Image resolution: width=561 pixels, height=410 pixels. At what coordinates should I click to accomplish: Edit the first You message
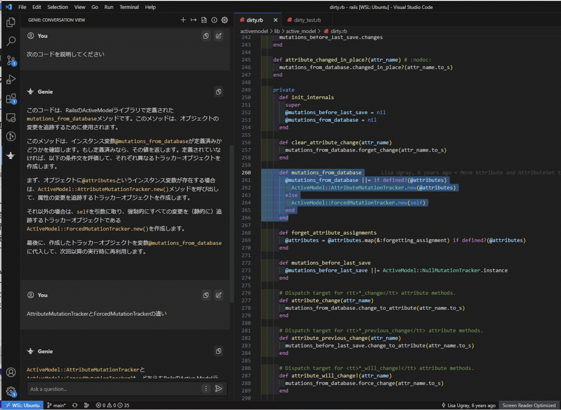218,36
